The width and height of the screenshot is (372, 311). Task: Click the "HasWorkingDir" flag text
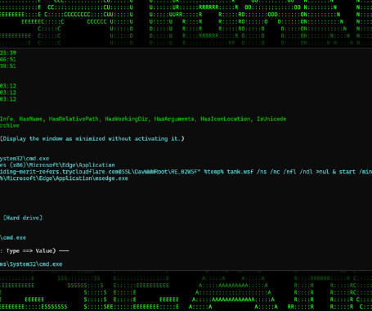(127, 119)
